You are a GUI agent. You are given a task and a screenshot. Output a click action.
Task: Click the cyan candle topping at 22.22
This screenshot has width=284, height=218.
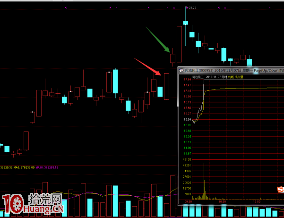pos(185,23)
